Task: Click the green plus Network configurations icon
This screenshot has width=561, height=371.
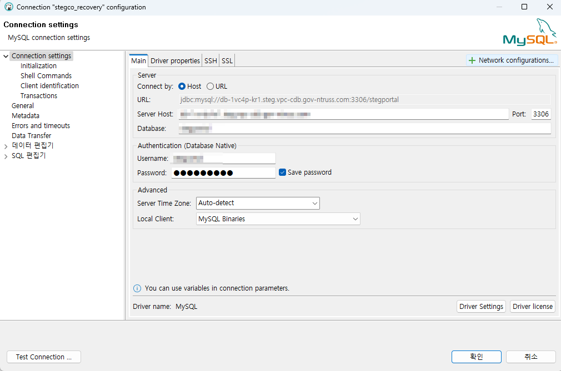Action: (472, 60)
